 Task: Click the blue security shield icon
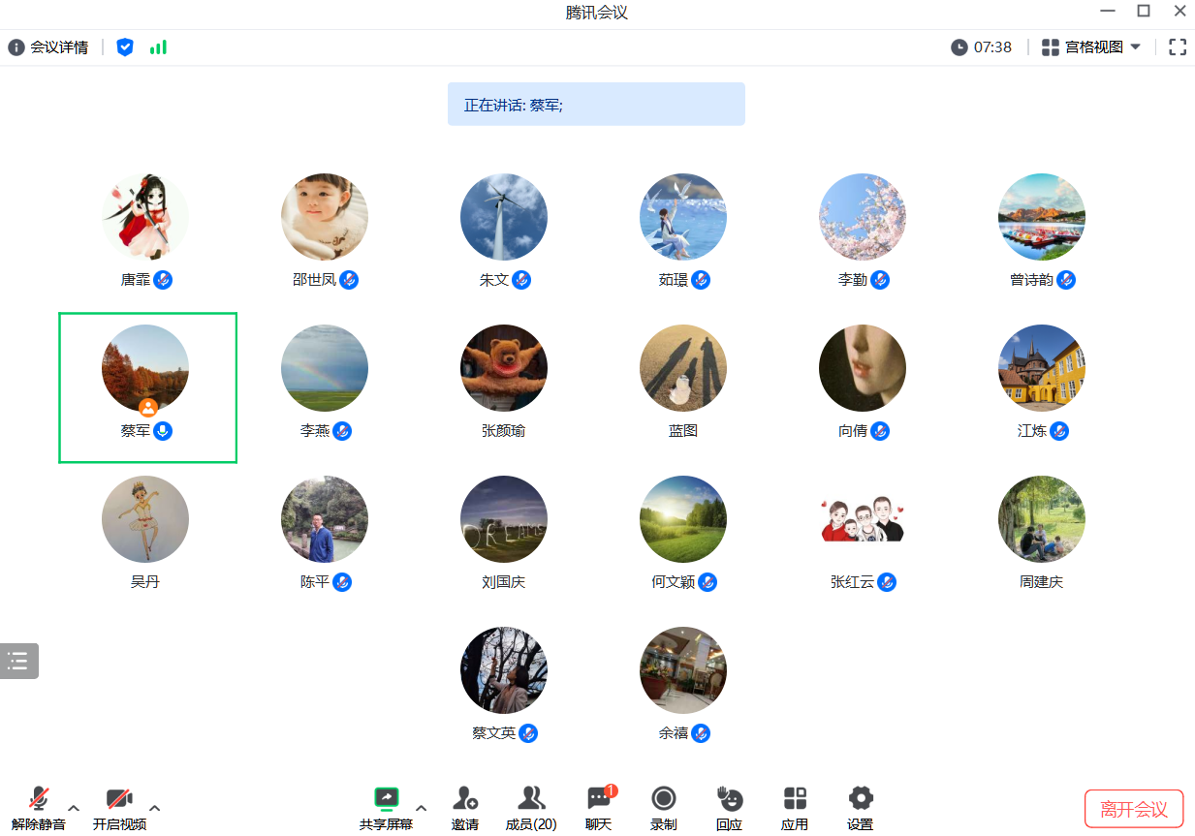125,46
